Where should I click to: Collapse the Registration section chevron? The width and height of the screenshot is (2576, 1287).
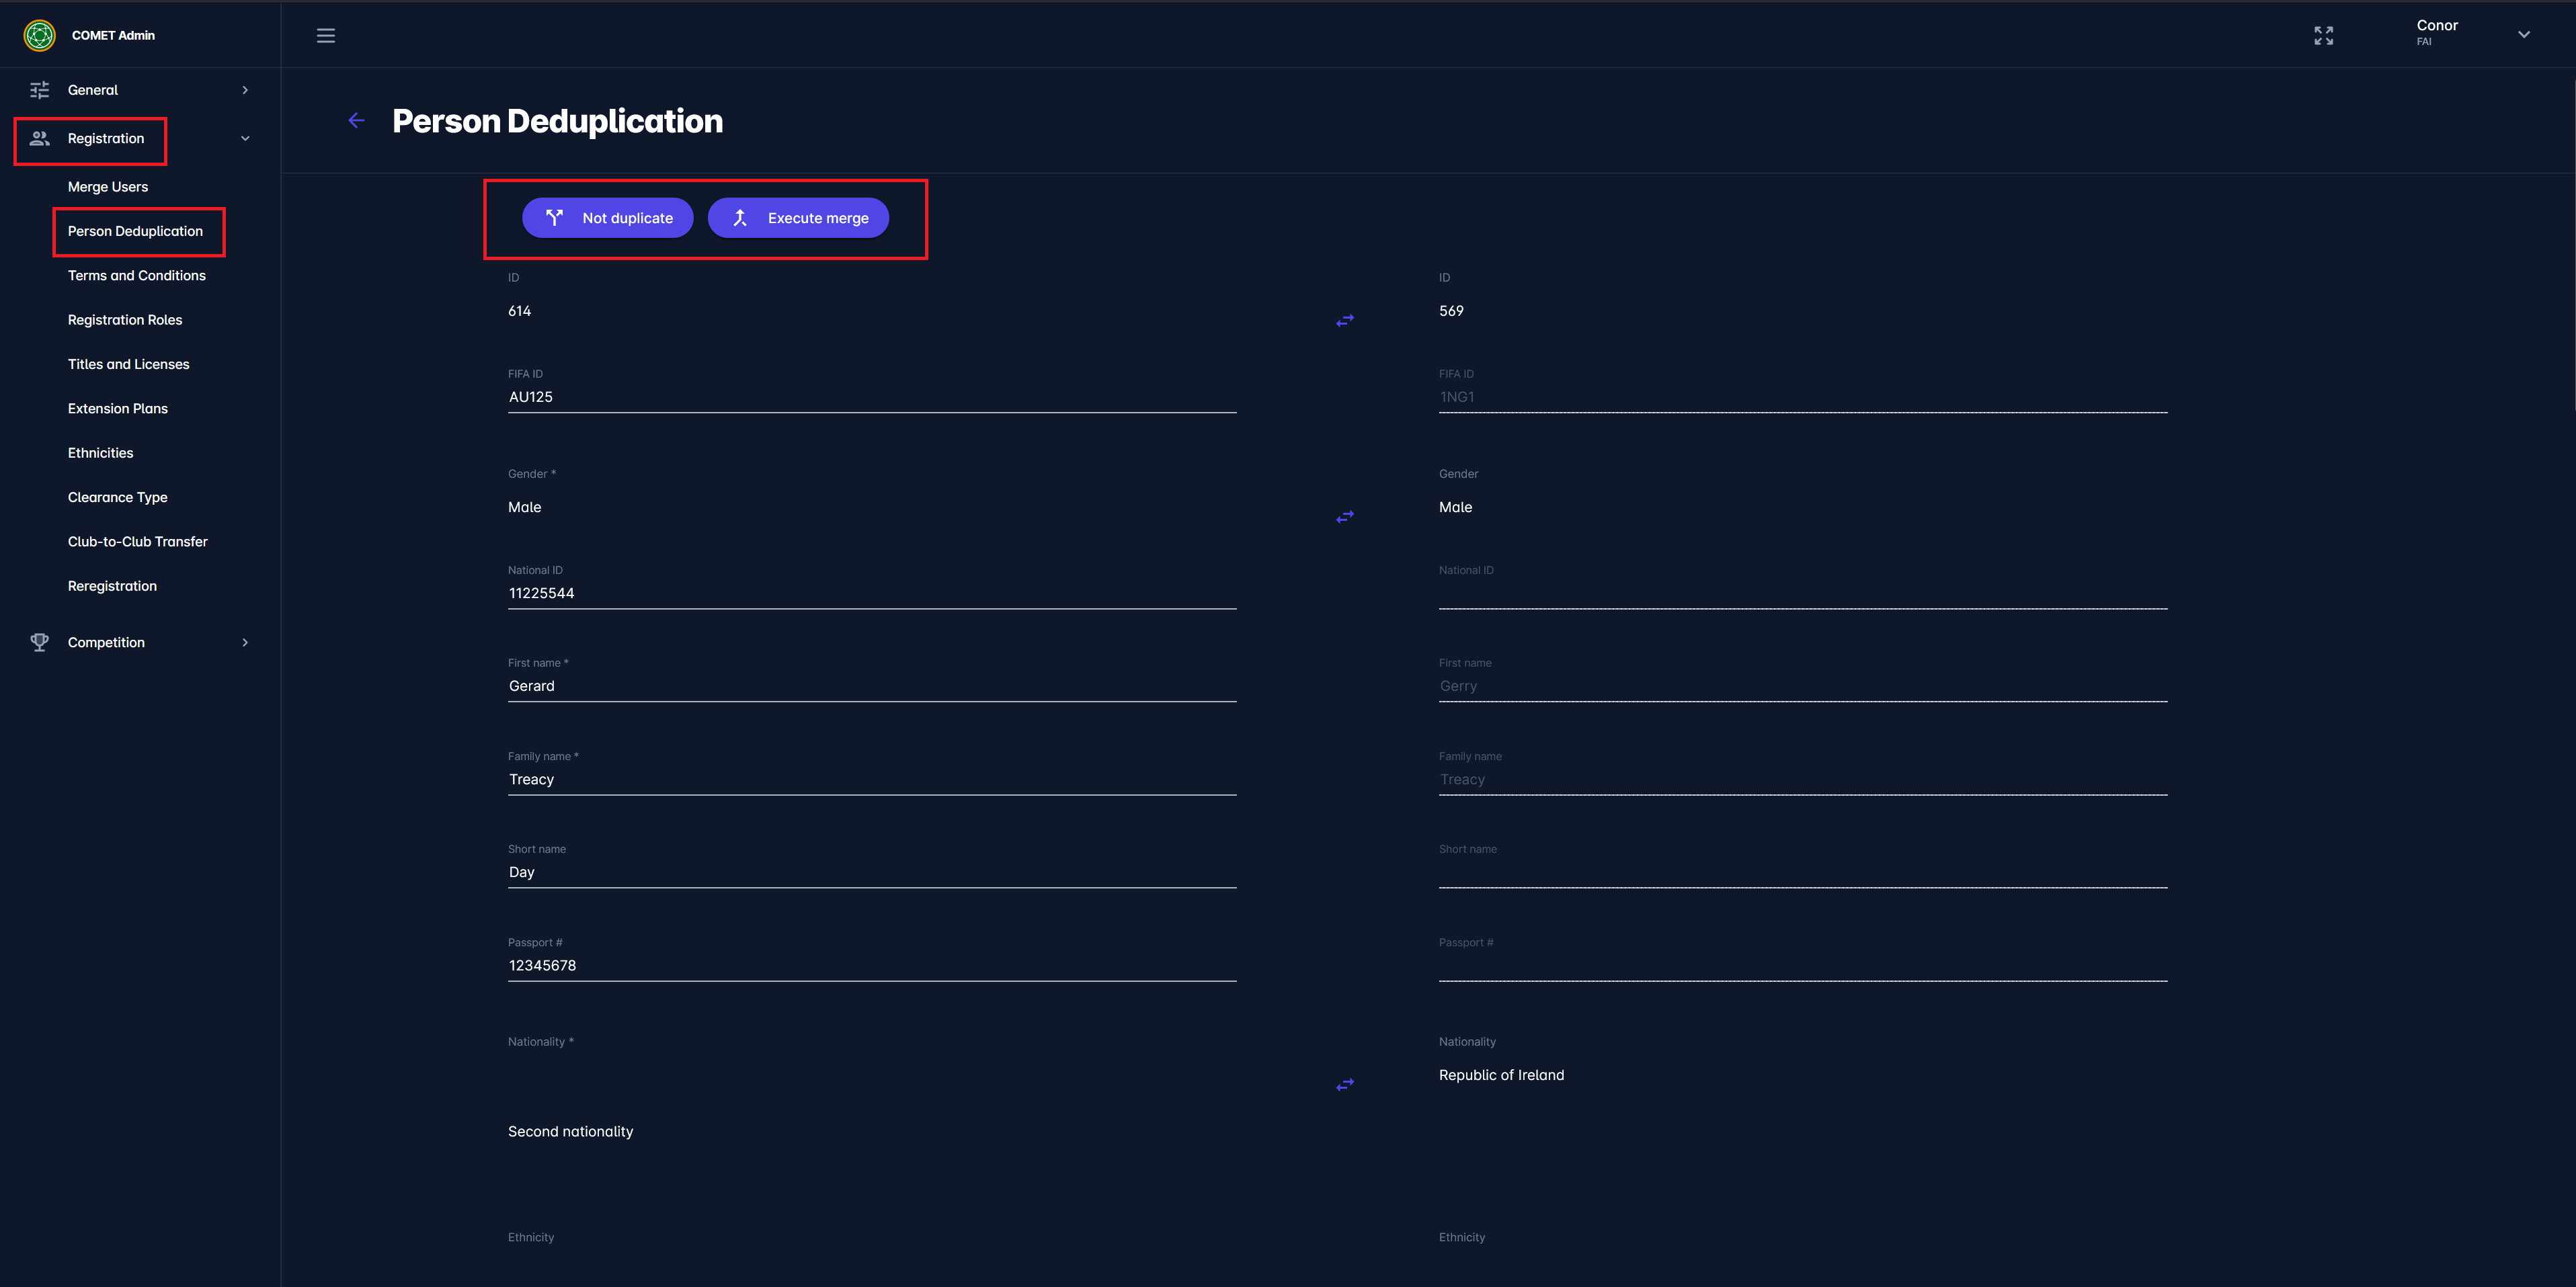pos(245,139)
